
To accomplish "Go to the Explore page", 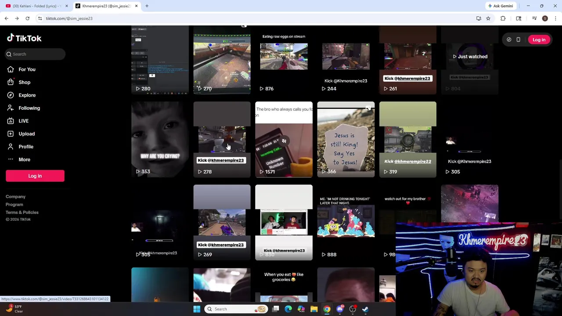I will click(27, 95).
